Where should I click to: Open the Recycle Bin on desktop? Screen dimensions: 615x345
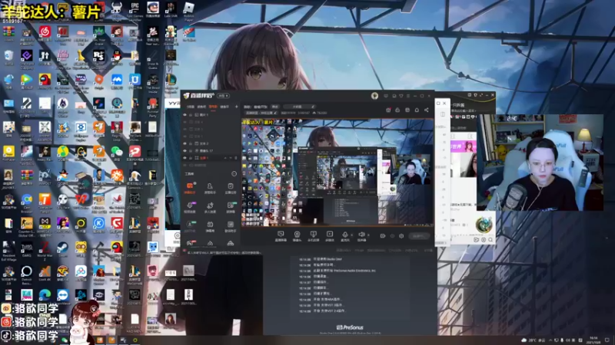[8, 58]
